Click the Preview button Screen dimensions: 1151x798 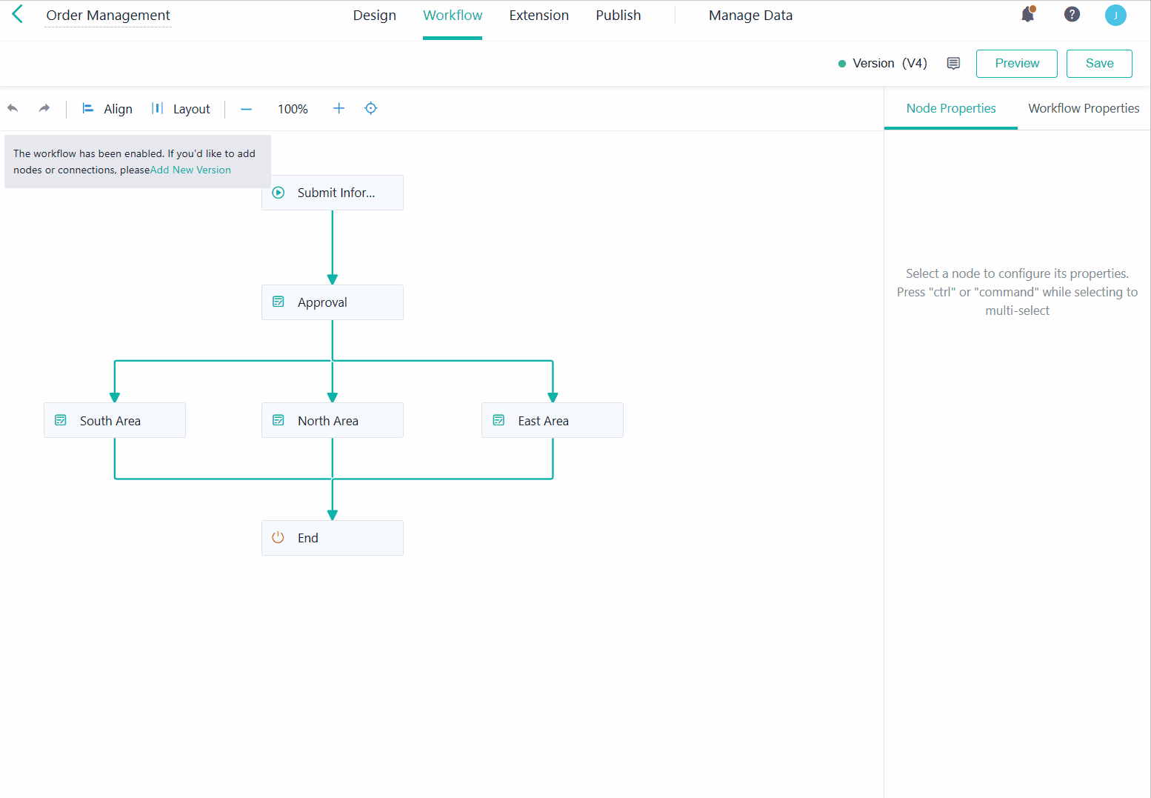coord(1016,64)
